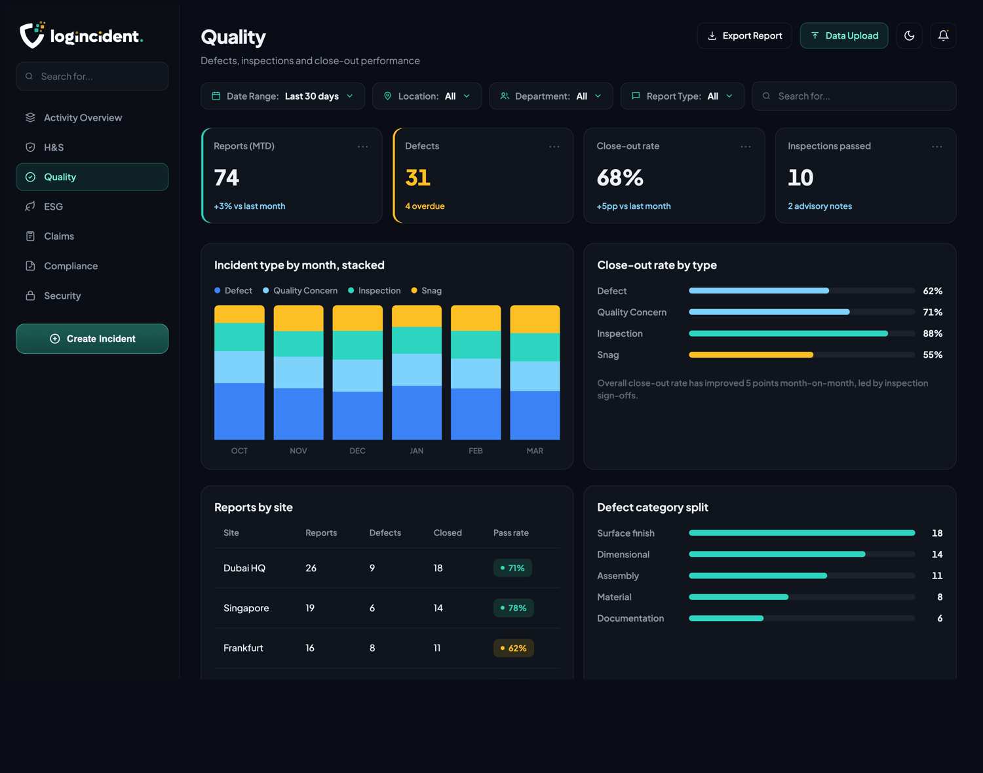
Task: Expand the Date Range dropdown chevron
Action: [x=350, y=96]
